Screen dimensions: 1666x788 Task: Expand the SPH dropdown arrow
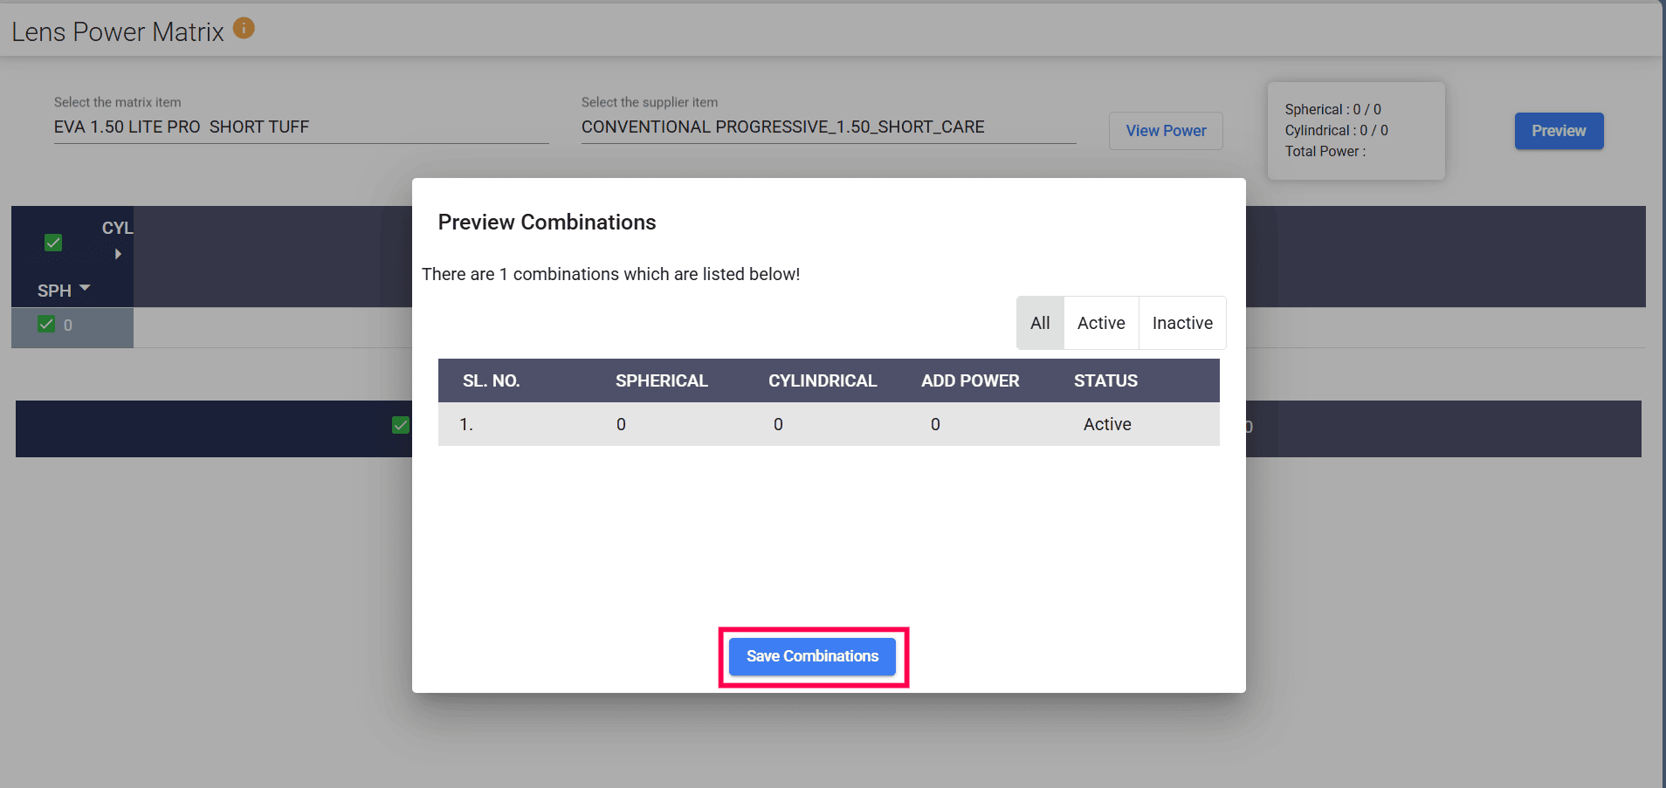(85, 288)
